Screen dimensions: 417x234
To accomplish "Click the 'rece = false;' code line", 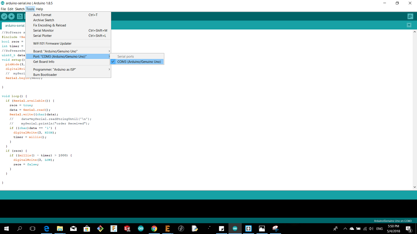I will 26,164.
